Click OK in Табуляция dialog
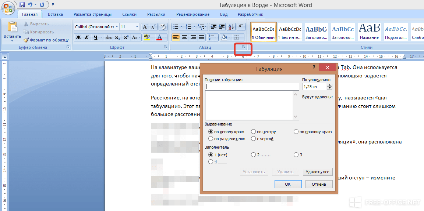The image size is (424, 211). point(288,184)
